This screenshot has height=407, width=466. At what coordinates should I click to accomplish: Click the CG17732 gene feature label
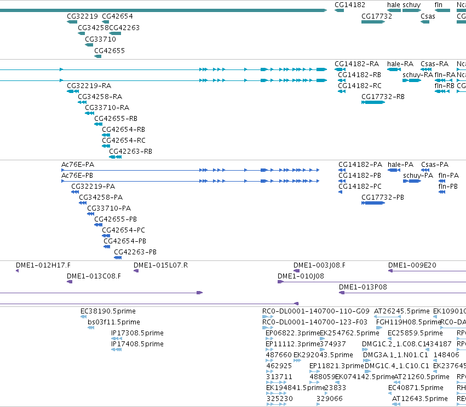click(x=377, y=16)
